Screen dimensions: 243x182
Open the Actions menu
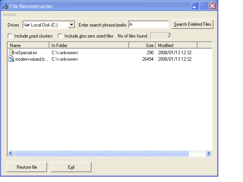10,14
